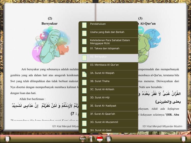The width and height of the screenshot is (191, 143).
Task: Click the (3) chapter number on right page
Action: coord(140,18)
